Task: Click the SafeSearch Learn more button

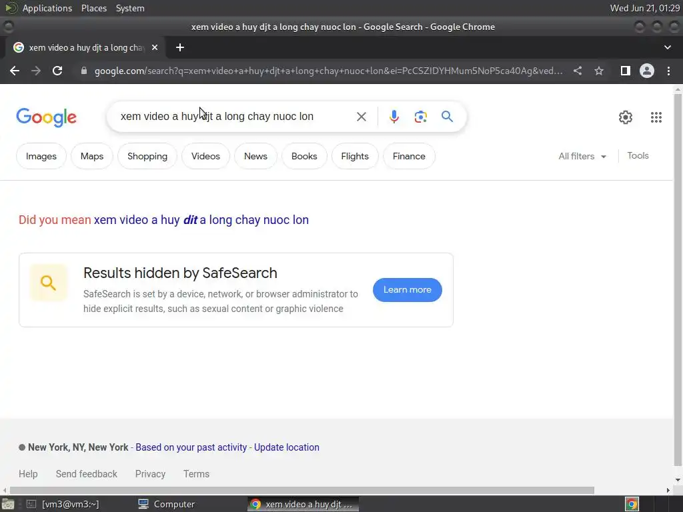Action: (x=408, y=290)
